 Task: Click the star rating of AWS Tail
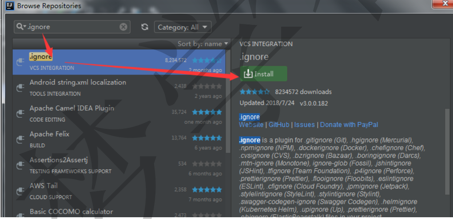207,190
